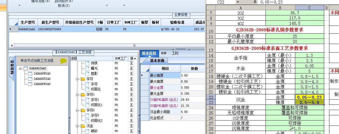
Task: Collapse the 6ABA90JAA0 tree node
Action: [x=20, y=69]
